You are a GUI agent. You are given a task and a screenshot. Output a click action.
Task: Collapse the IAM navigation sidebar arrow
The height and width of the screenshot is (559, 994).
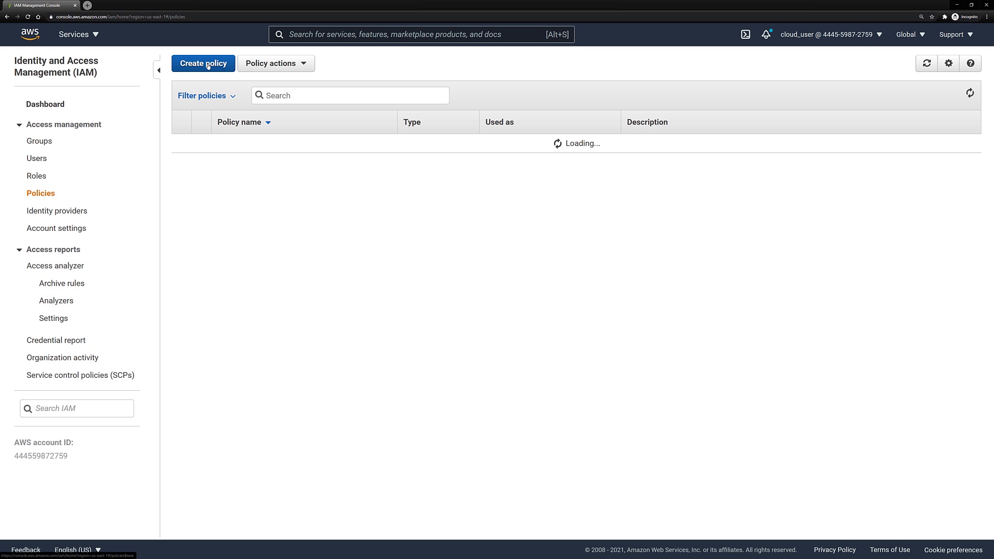point(158,70)
